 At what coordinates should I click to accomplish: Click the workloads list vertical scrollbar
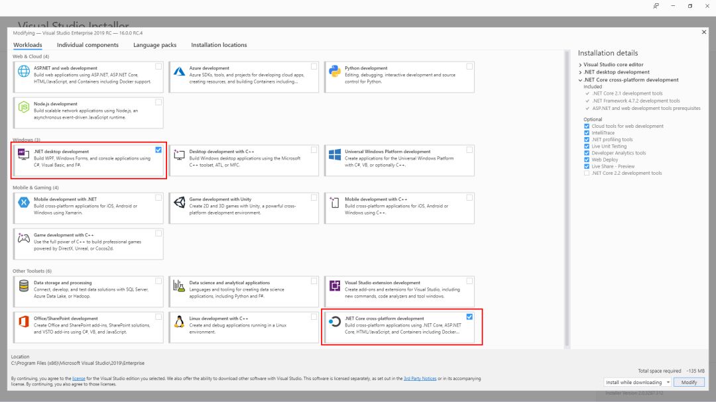(x=567, y=199)
